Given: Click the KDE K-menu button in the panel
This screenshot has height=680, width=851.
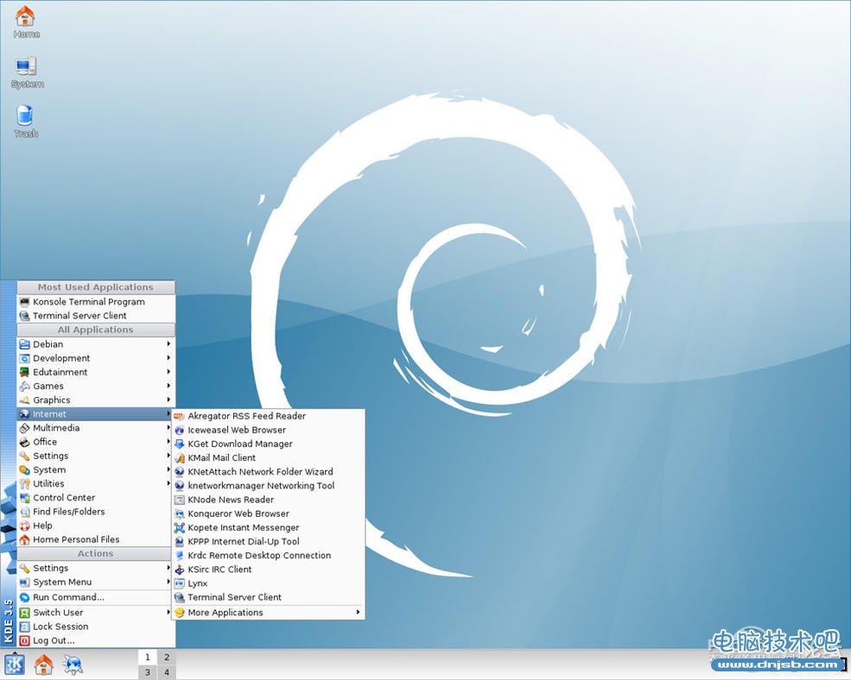Looking at the screenshot, I should tap(15, 664).
